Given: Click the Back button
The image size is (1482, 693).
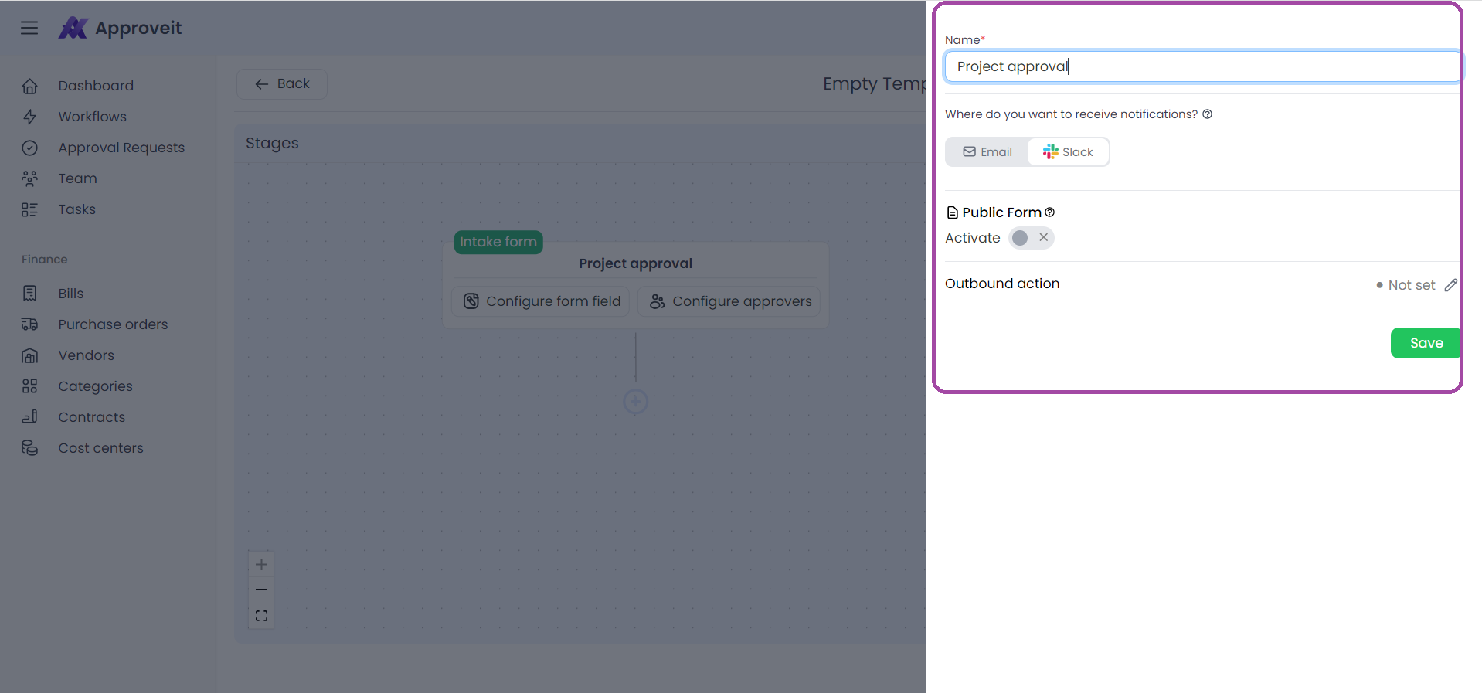Looking at the screenshot, I should pyautogui.click(x=282, y=83).
